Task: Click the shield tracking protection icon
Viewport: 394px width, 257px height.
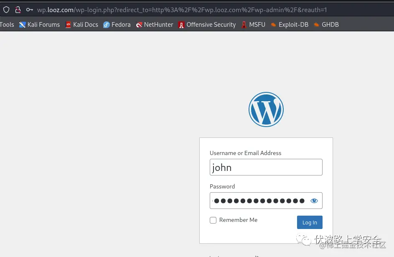Action: point(6,10)
